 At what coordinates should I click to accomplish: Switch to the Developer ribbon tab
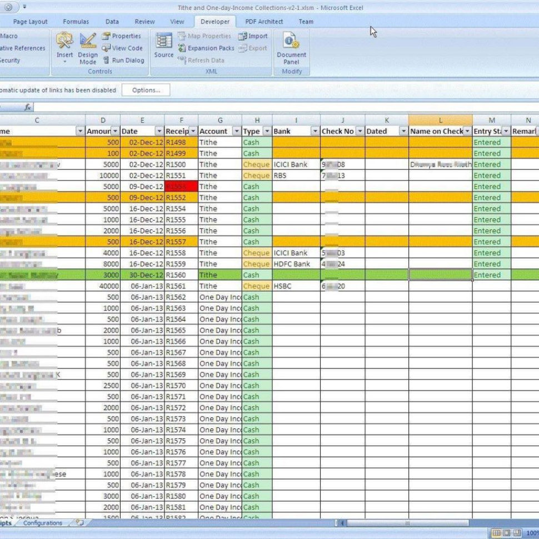coord(214,22)
